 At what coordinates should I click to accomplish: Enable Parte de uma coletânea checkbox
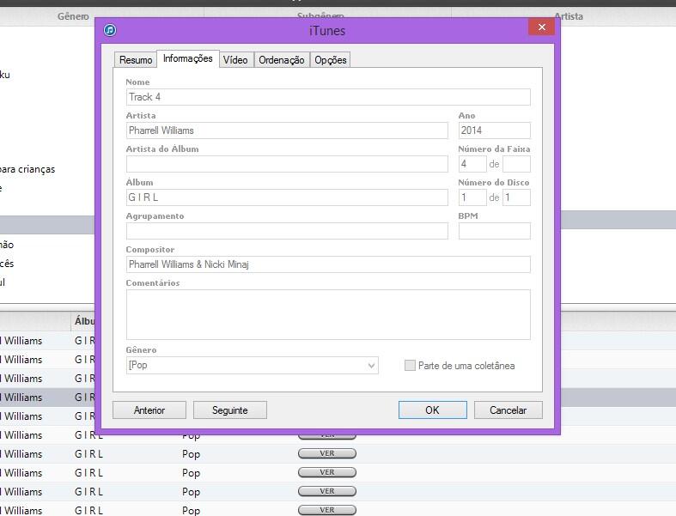410,366
